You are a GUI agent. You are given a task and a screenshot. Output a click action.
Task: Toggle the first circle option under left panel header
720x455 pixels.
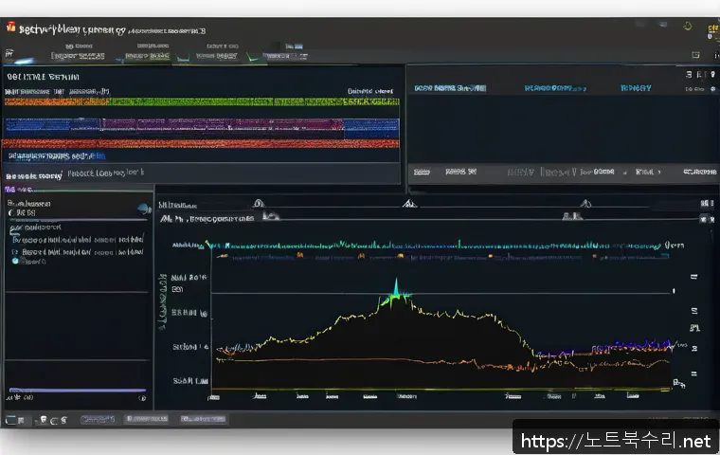12,214
